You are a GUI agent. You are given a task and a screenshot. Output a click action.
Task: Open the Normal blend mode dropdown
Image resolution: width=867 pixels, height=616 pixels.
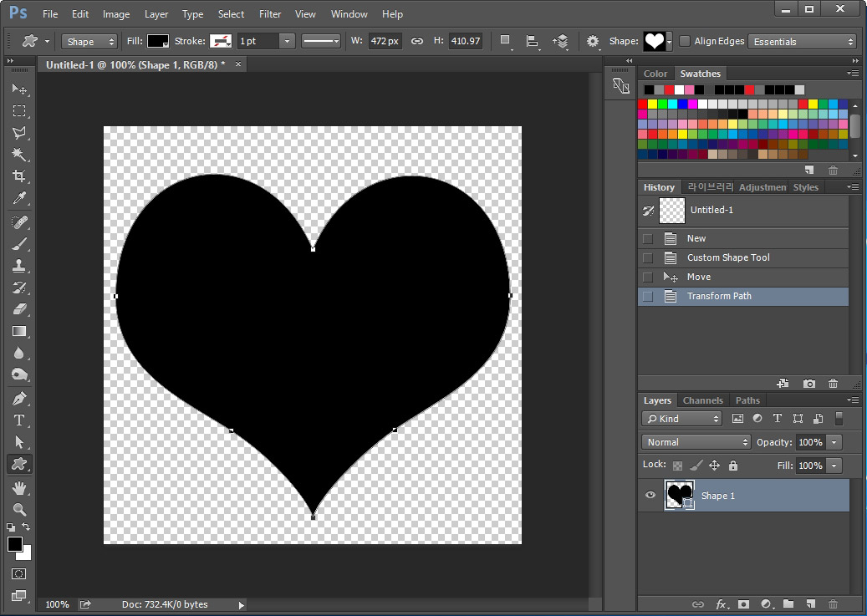tap(696, 442)
